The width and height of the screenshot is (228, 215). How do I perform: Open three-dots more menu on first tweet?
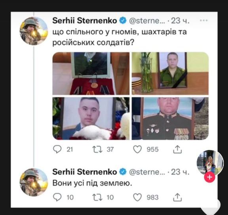[x=203, y=20]
